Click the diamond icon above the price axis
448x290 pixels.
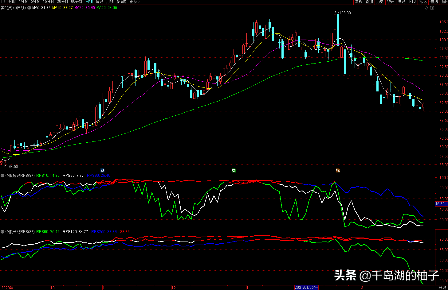[x=426, y=8]
